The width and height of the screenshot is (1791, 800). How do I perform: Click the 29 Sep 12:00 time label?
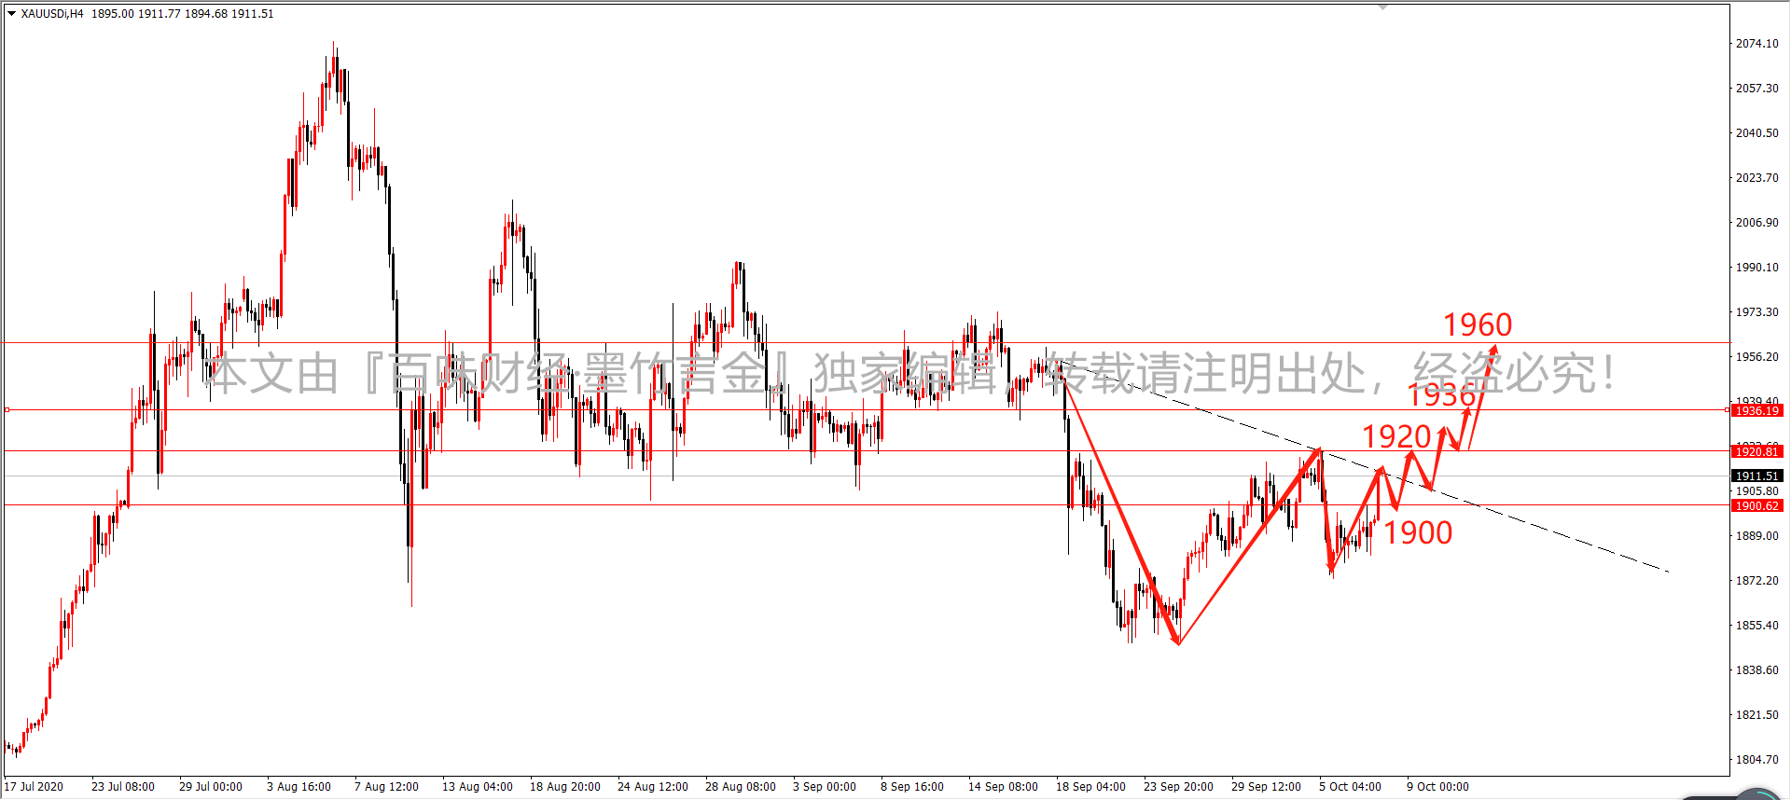click(x=1266, y=787)
